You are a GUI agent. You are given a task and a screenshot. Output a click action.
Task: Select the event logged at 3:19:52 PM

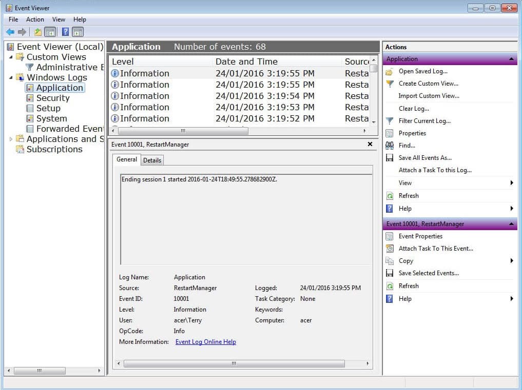coord(240,118)
